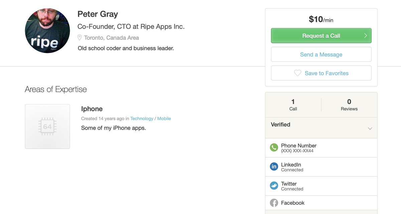Image resolution: width=401 pixels, height=214 pixels.
Task: Click the location pin next to Toronto
Action: 80,37
